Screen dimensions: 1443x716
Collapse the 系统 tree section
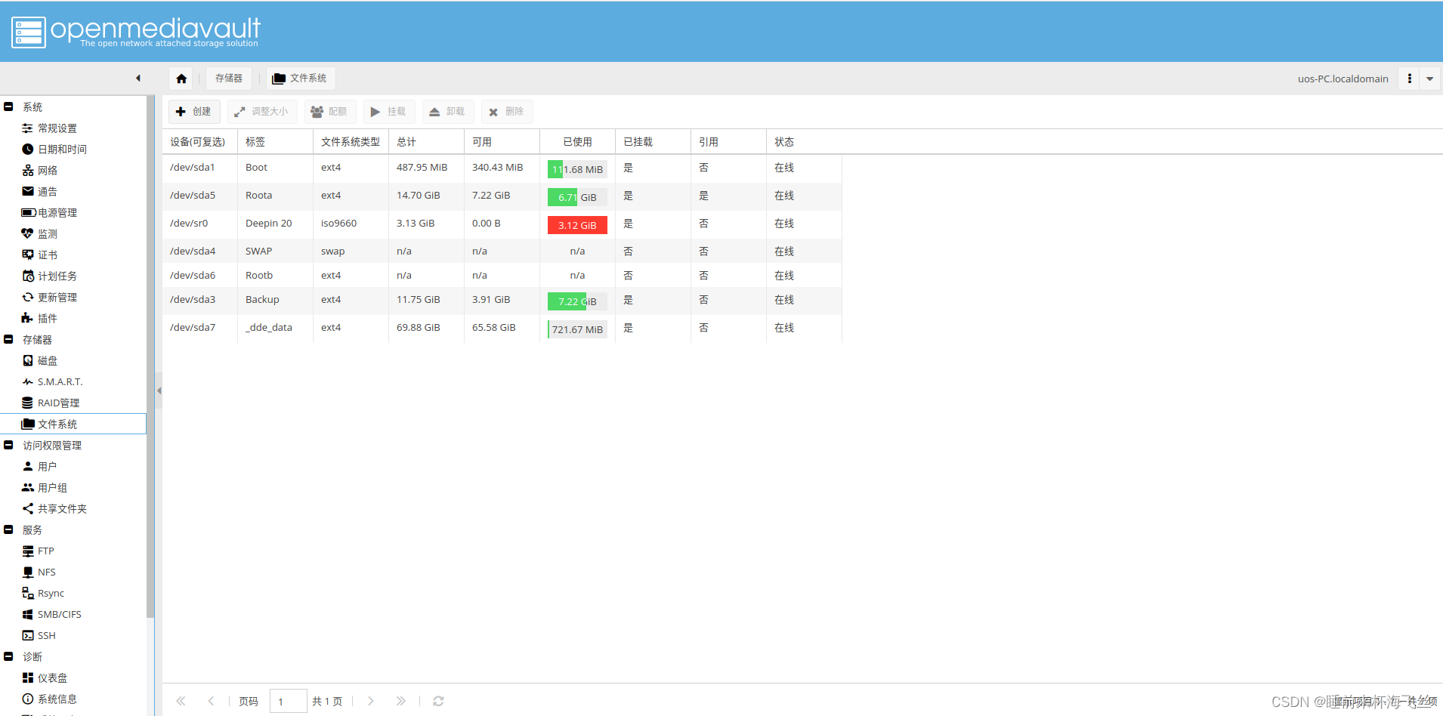[x=8, y=106]
